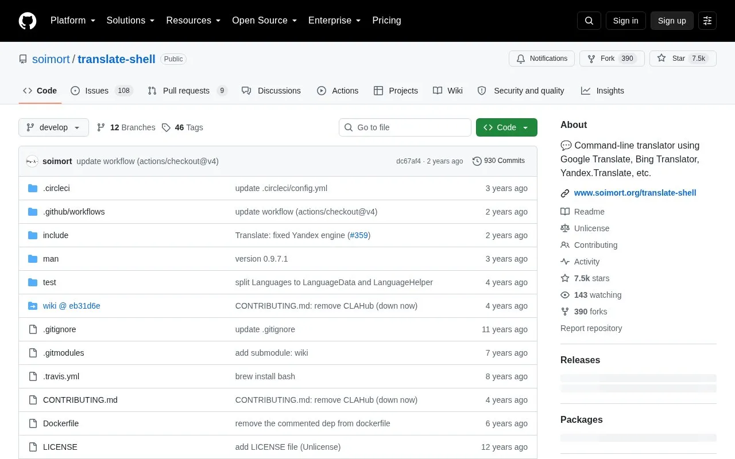
Task: Click the eye icon beside 143 watching
Action: [x=565, y=295]
